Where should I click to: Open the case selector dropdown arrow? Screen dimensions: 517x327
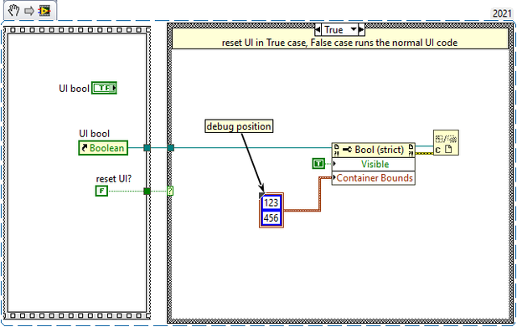354,29
